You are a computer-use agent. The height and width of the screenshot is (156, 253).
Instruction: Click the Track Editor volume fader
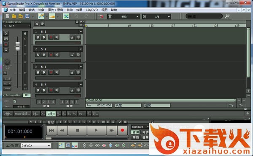pos(18,46)
